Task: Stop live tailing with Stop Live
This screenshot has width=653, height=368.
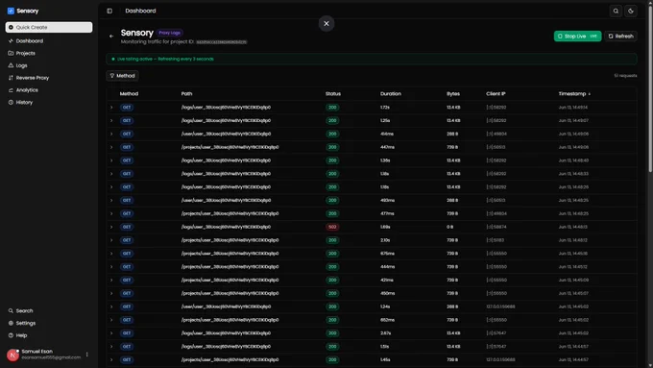Action: 578,37
